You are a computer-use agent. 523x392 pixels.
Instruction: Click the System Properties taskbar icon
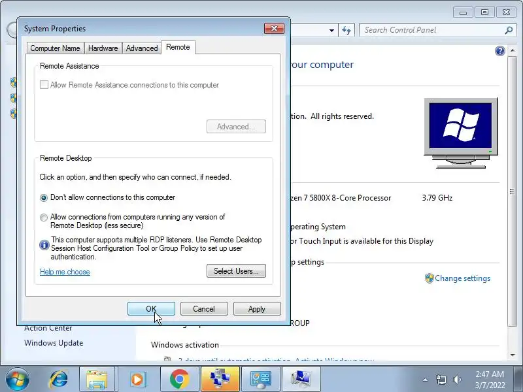(301, 380)
